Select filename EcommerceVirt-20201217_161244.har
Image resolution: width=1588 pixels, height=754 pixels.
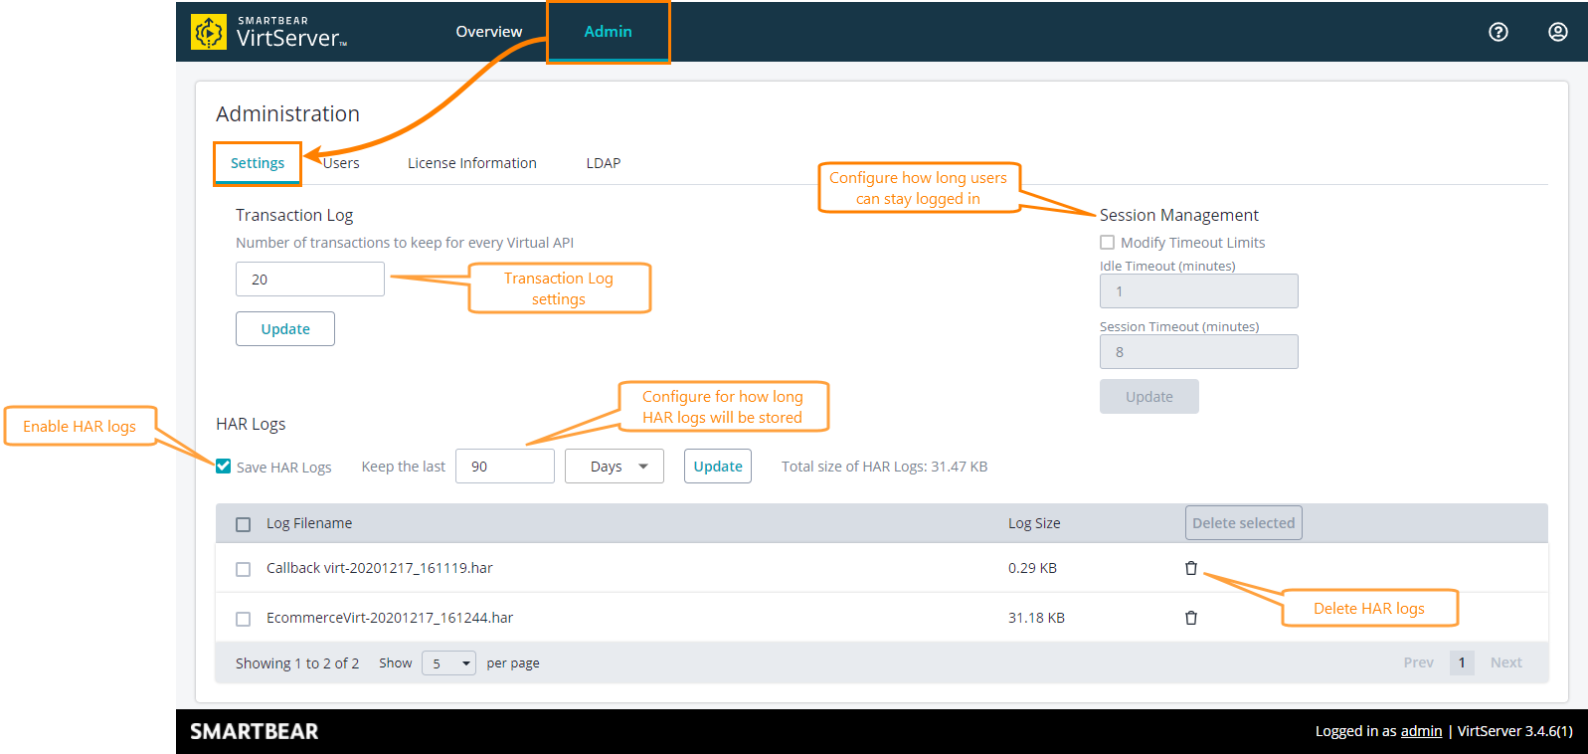click(390, 618)
